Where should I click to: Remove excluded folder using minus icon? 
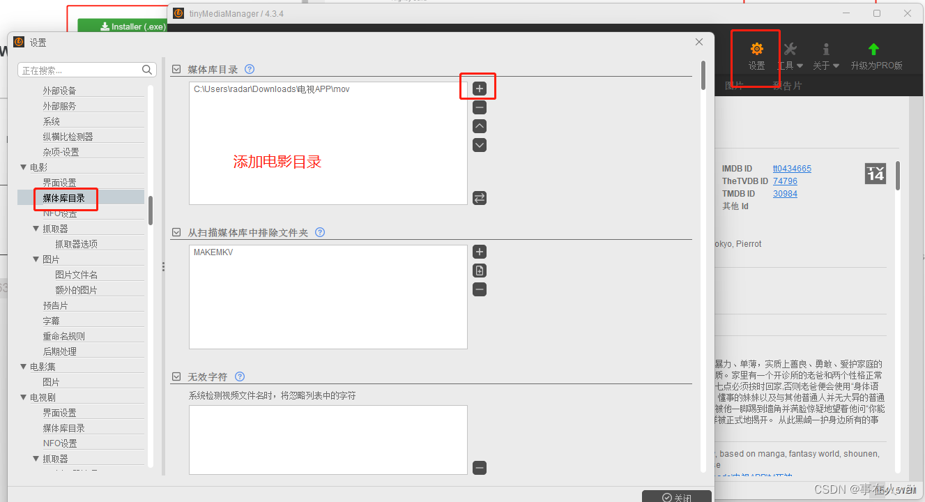(479, 289)
